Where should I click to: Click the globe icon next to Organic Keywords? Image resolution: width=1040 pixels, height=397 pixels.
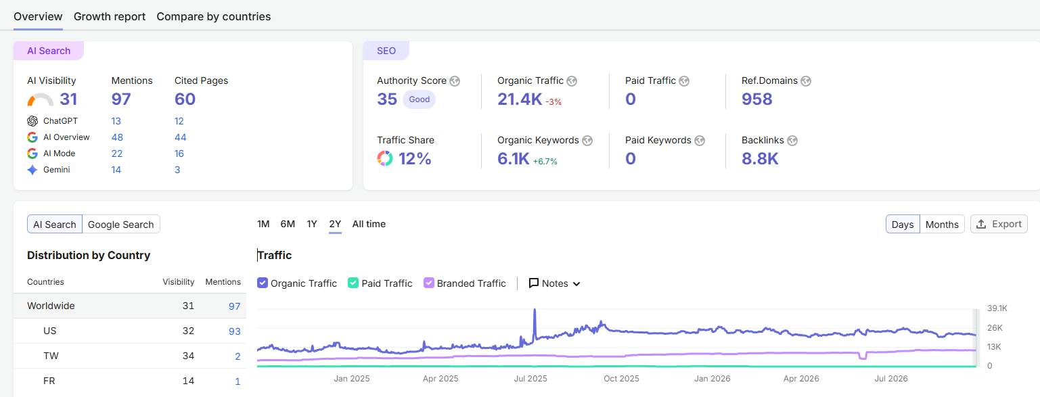587,141
